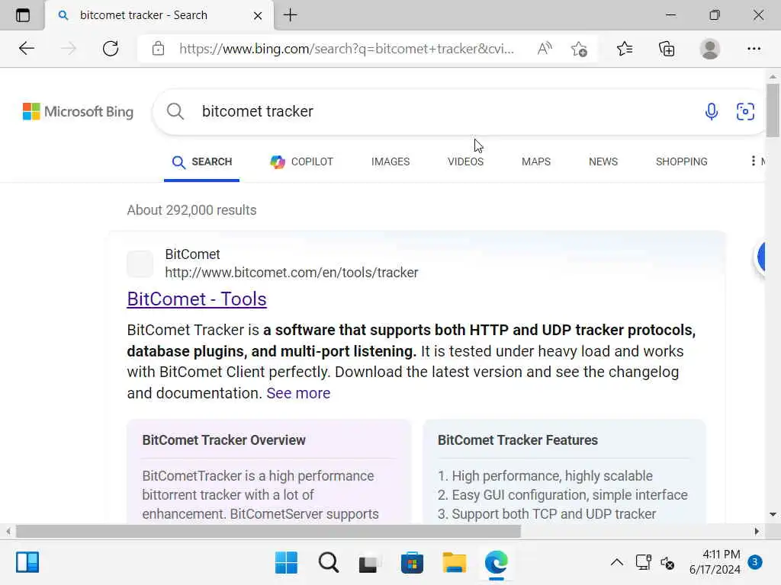Show hidden system tray icons
This screenshot has height=585, width=781.
point(616,563)
